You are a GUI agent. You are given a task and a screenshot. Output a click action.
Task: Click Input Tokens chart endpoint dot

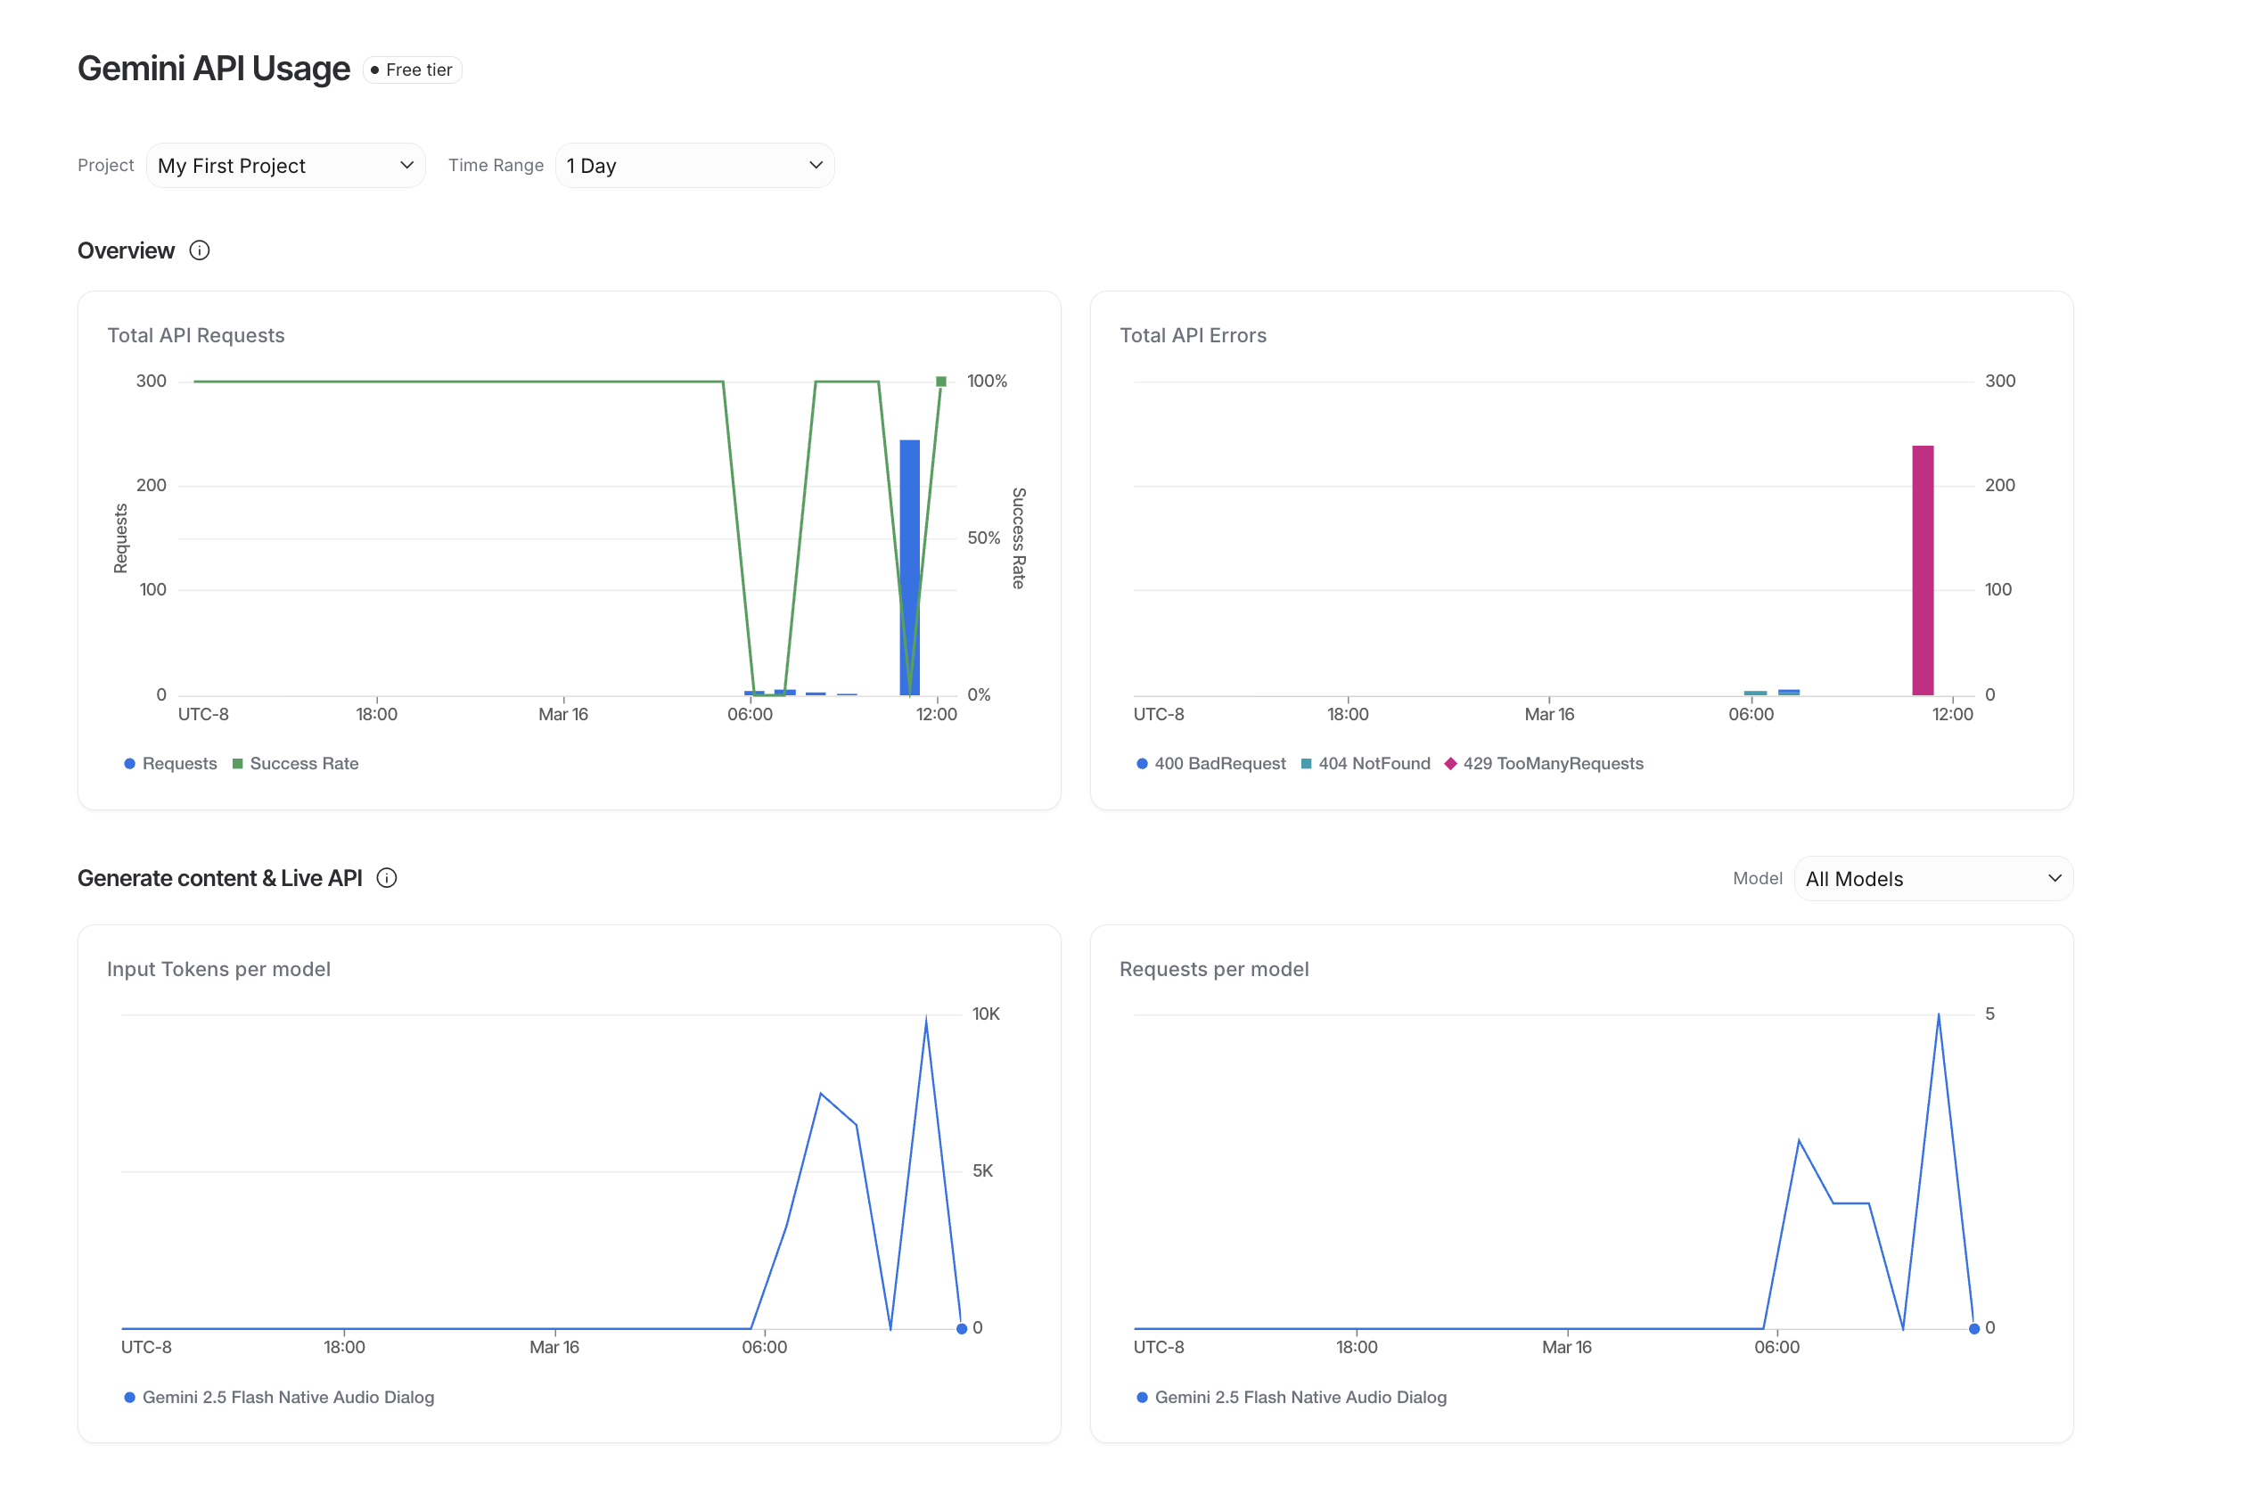[962, 1328]
